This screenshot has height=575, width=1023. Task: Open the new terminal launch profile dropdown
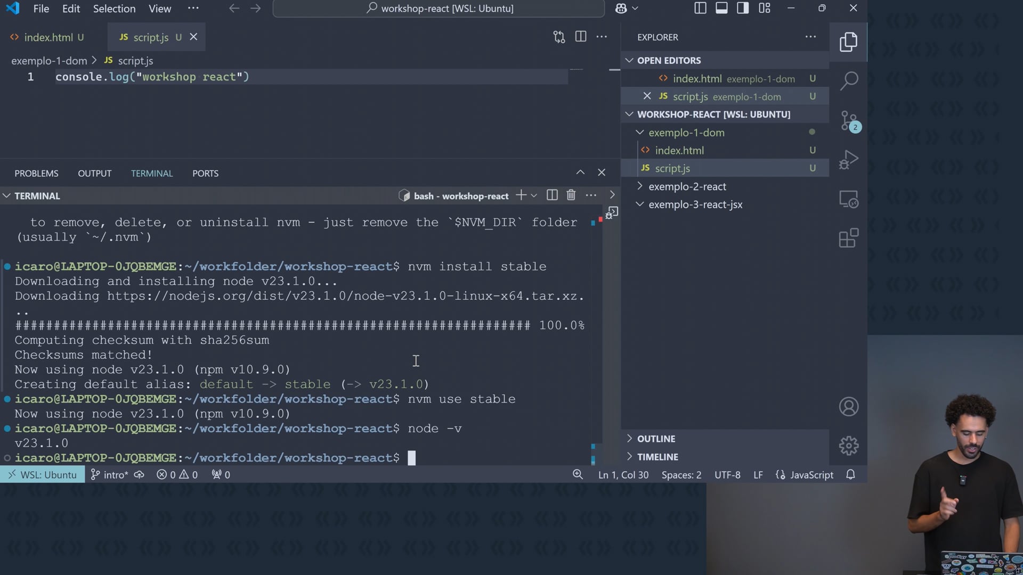534,196
